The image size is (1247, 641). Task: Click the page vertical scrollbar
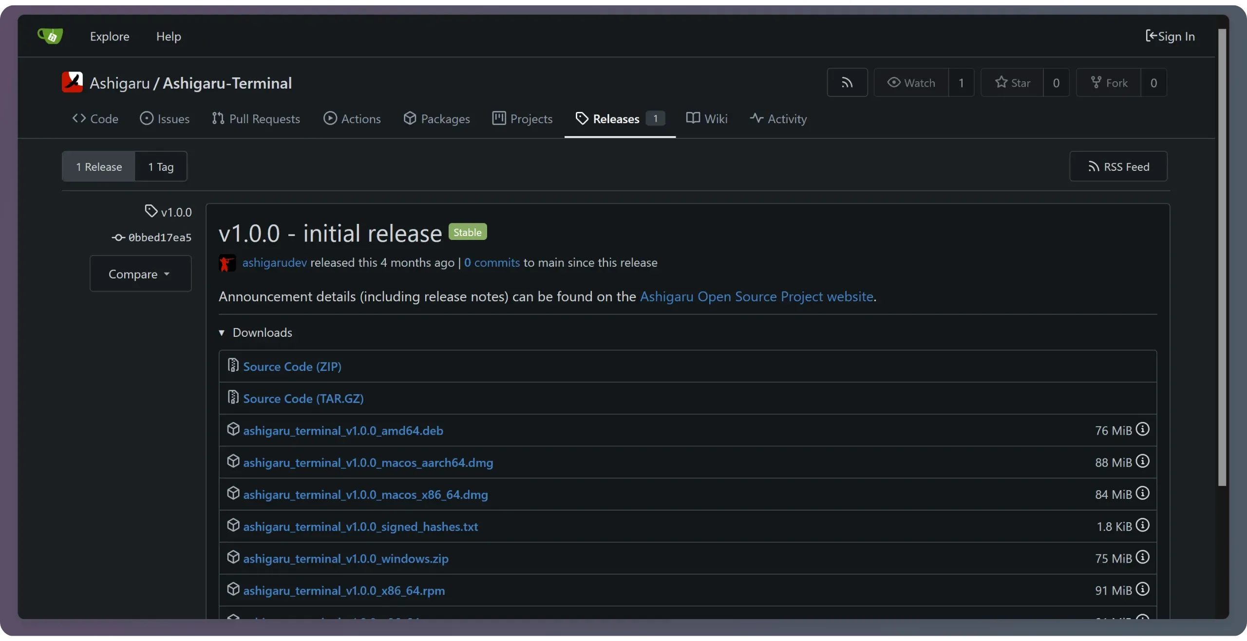(x=1222, y=257)
